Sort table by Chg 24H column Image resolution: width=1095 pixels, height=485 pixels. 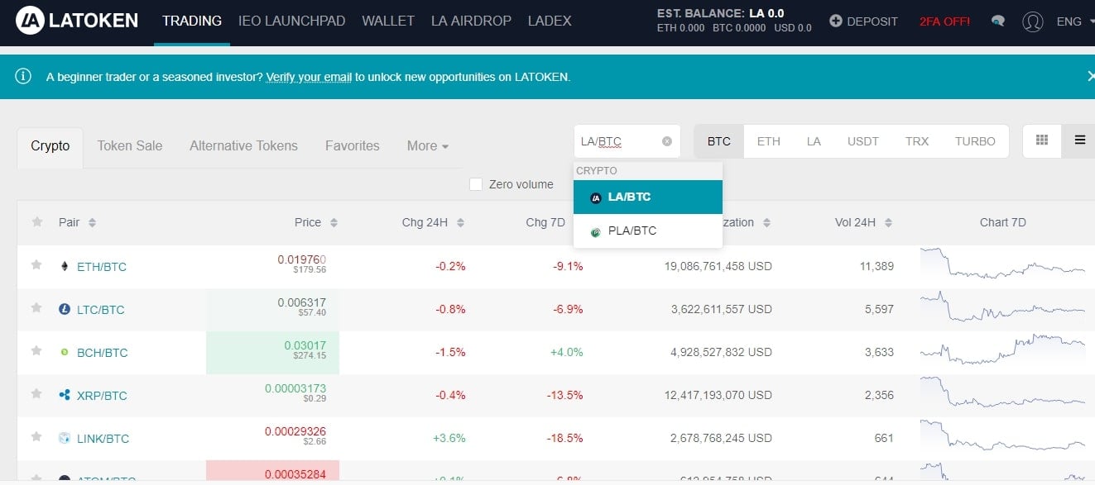coord(433,222)
